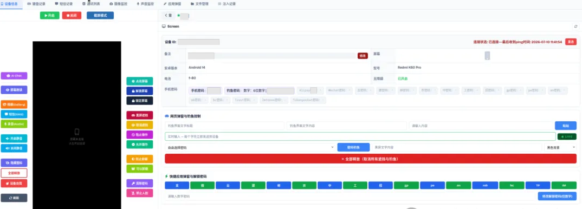Click the green 开启 play button
This screenshot has height=209, width=582.
(50, 16)
